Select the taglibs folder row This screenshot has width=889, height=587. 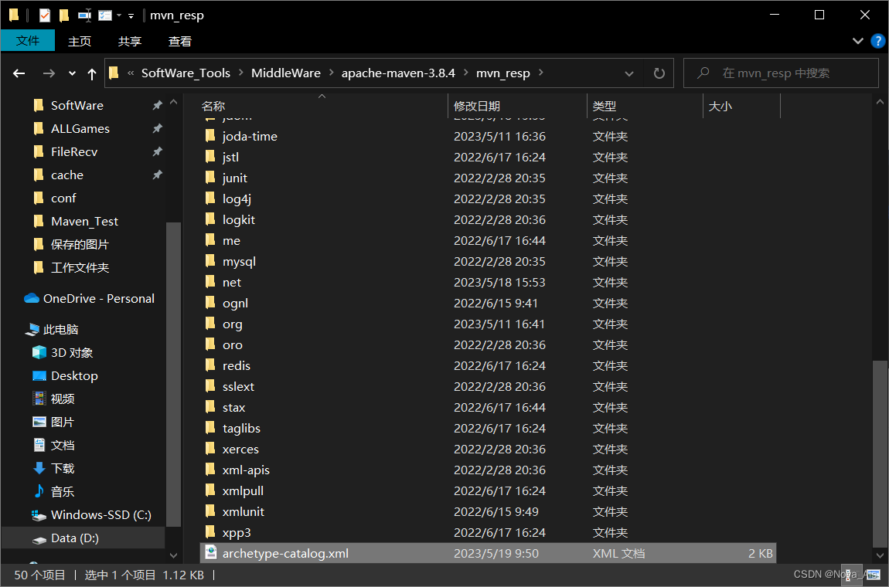click(x=488, y=429)
